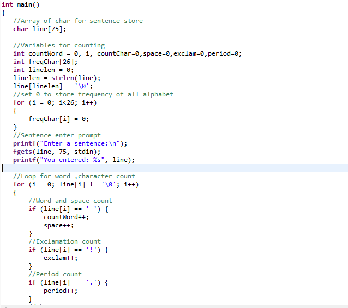Click the highlighted empty line with the cursor
This screenshot has width=348, height=308.
coord(174,168)
